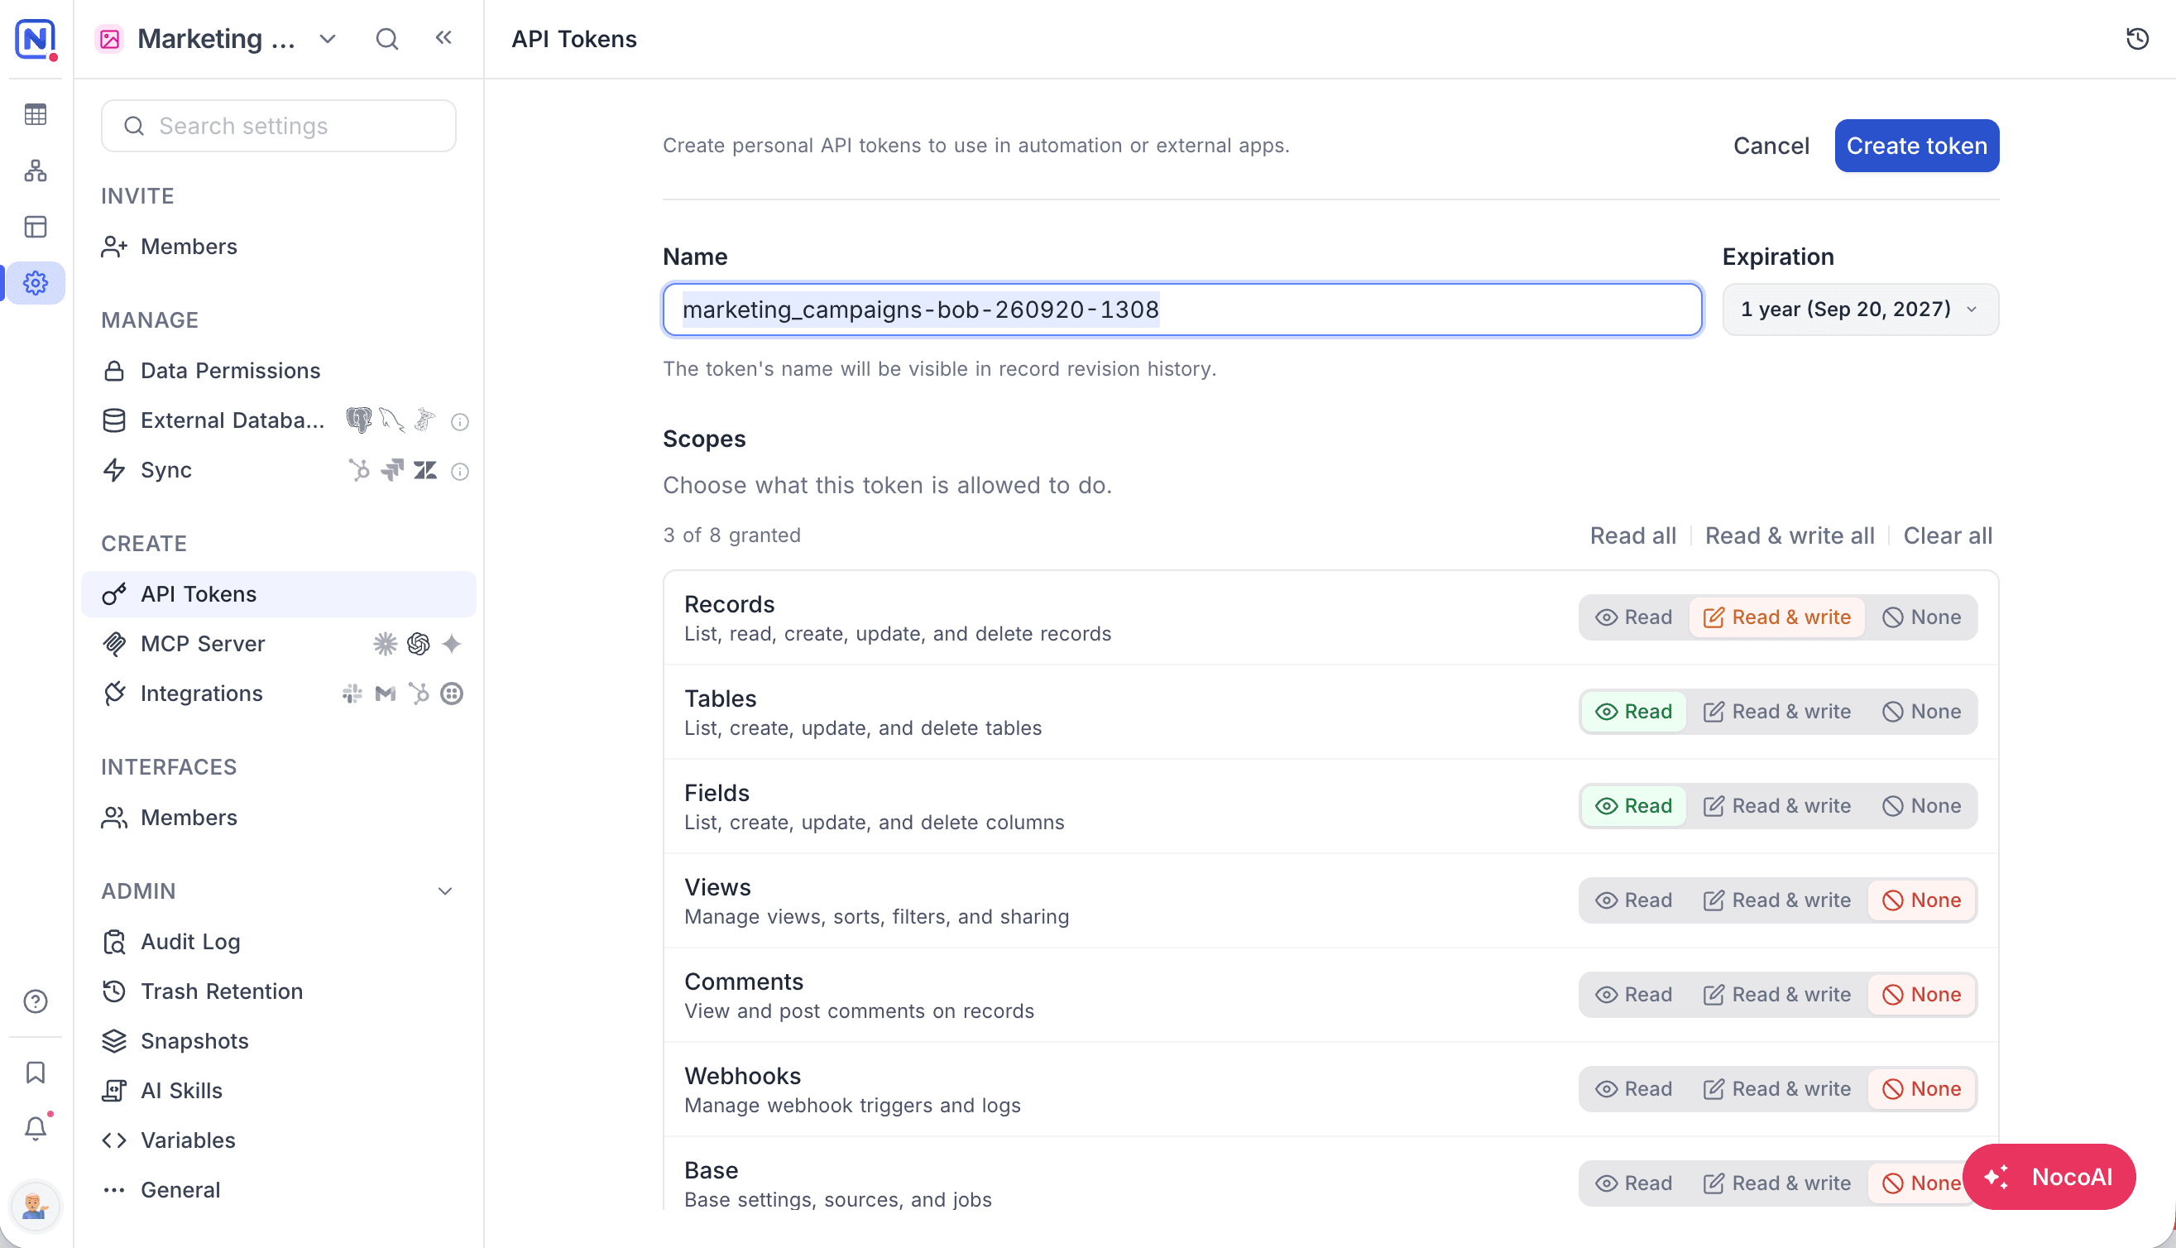The height and width of the screenshot is (1248, 2176).
Task: Set Base scope to Read & write
Action: coord(1776,1183)
